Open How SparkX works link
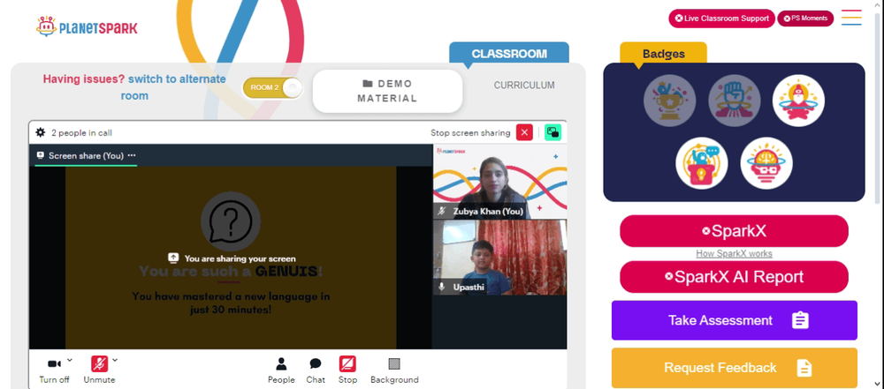 click(x=734, y=254)
